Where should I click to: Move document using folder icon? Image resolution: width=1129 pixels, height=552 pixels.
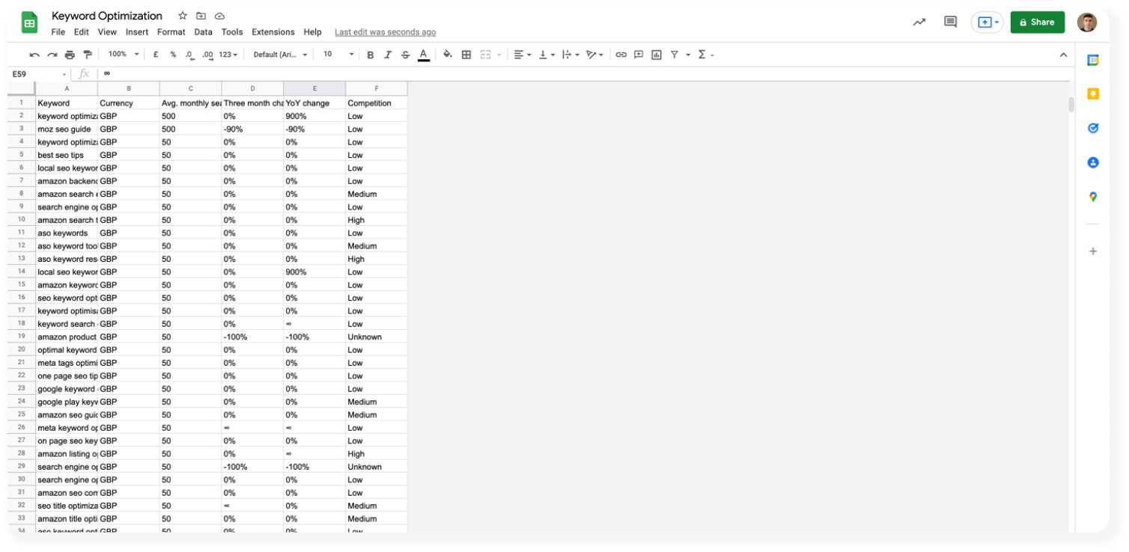pos(201,16)
